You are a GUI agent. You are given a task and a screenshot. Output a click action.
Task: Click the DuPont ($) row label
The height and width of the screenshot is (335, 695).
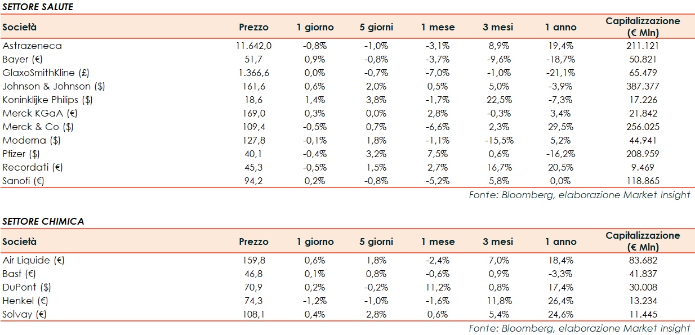(25, 287)
